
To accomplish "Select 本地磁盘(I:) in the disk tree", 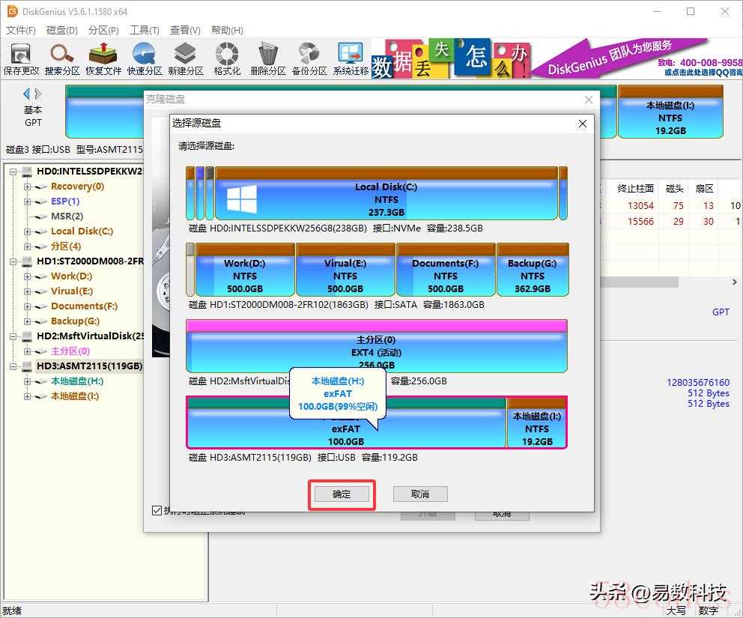I will tap(75, 396).
